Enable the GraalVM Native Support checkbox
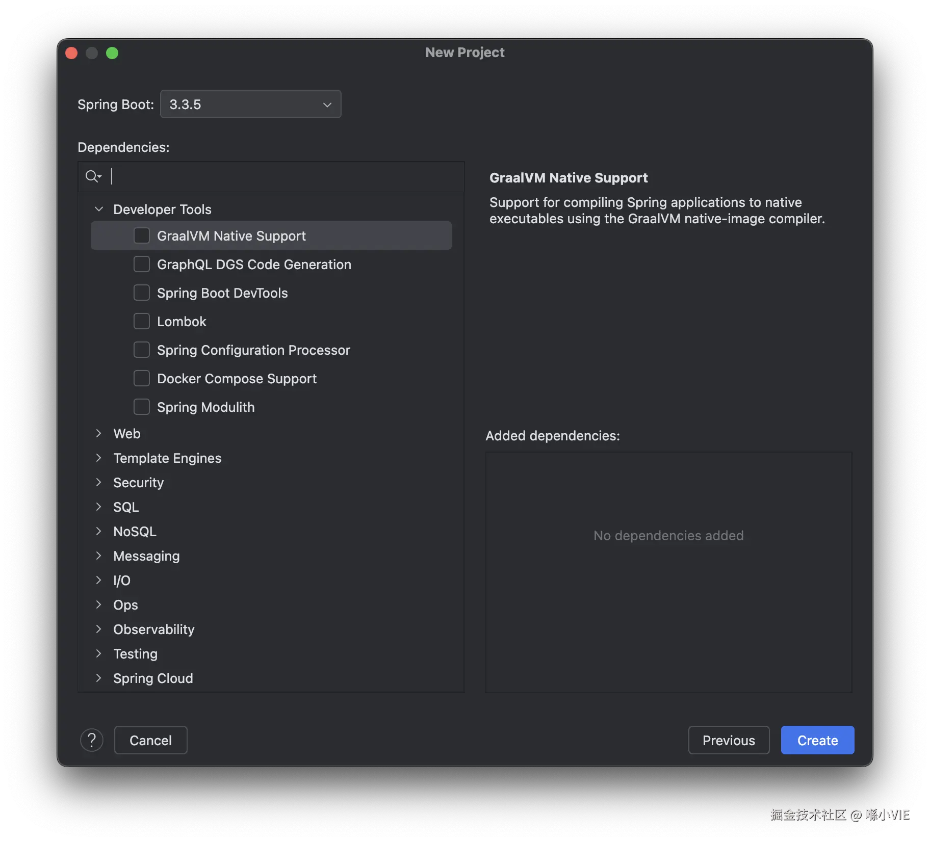Screen dimensions: 930x842 [x=142, y=235]
